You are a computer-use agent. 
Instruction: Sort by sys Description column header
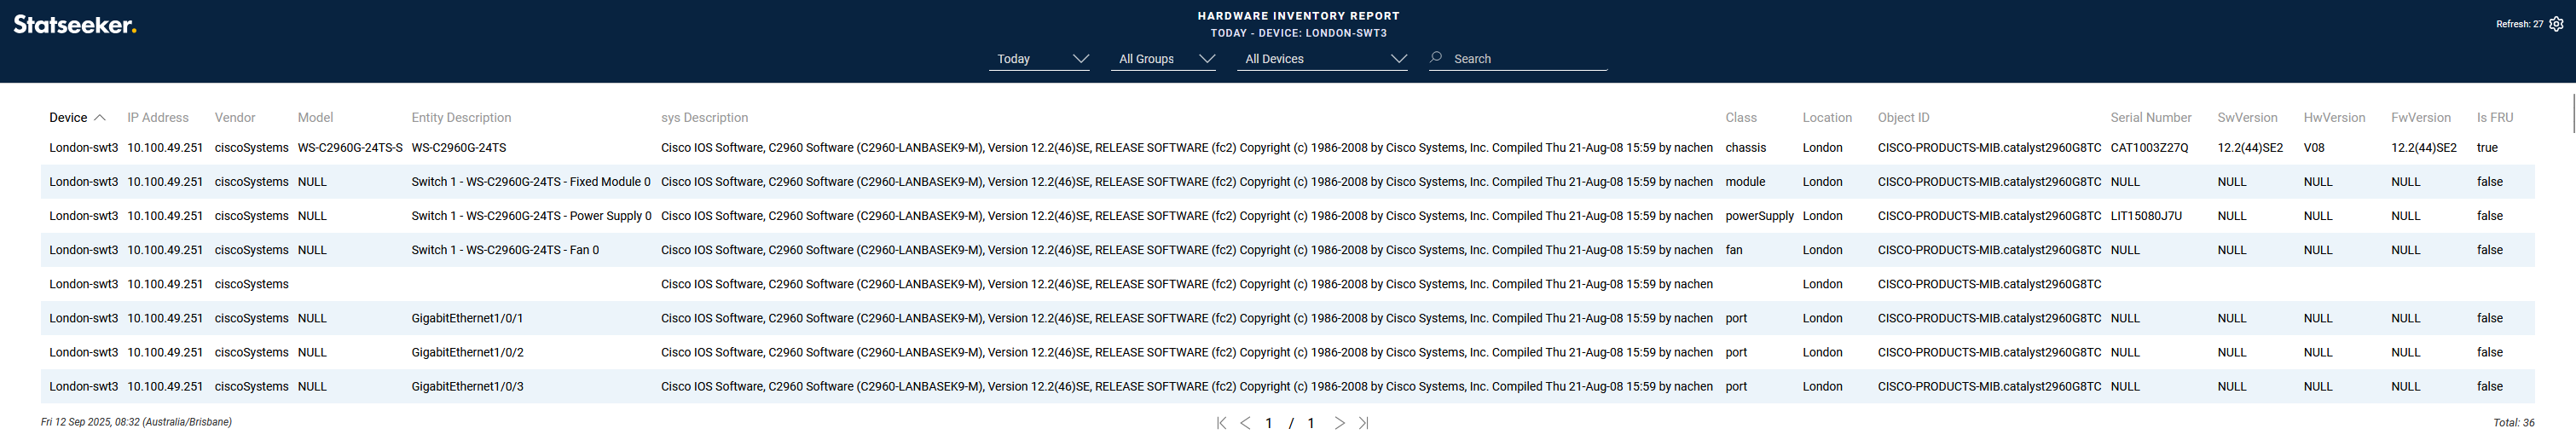(704, 118)
